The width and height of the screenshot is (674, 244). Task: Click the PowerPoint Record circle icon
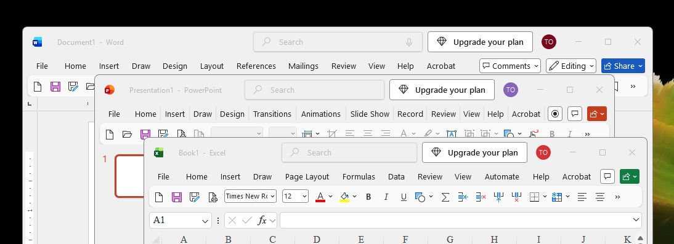coord(555,114)
